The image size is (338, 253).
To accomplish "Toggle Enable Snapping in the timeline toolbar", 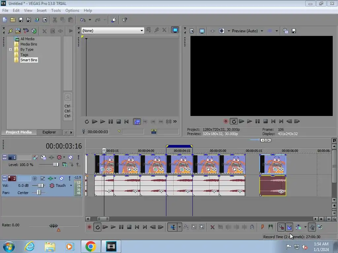I will (281, 227).
